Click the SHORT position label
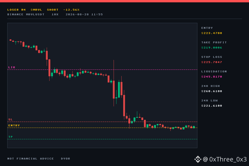Viewport: 249px width, 166px height. coord(53,10)
